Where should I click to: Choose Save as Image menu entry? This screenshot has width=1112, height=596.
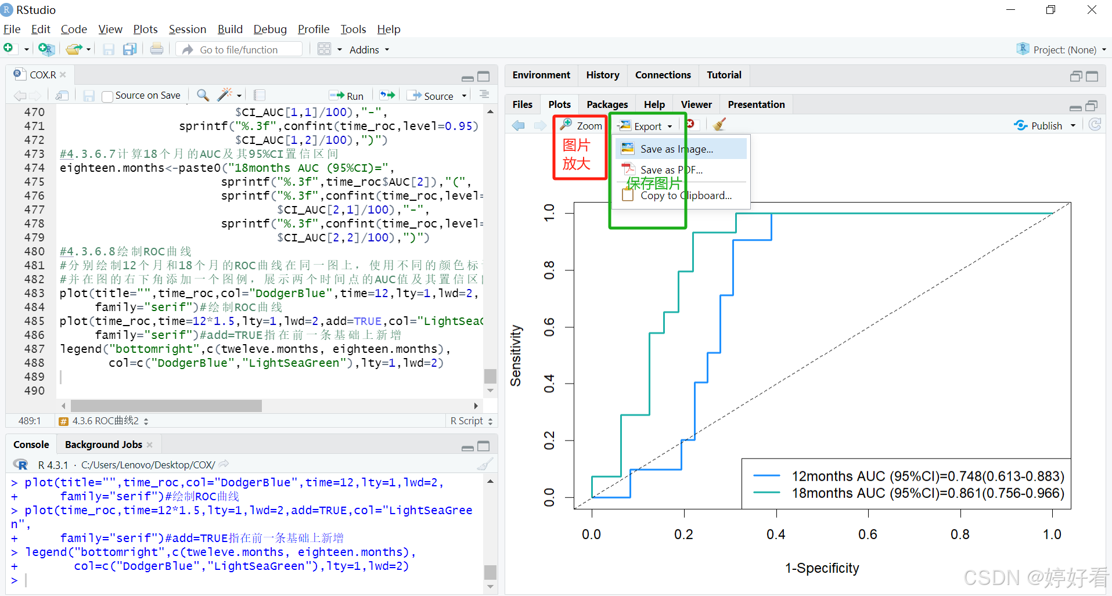[x=681, y=149]
